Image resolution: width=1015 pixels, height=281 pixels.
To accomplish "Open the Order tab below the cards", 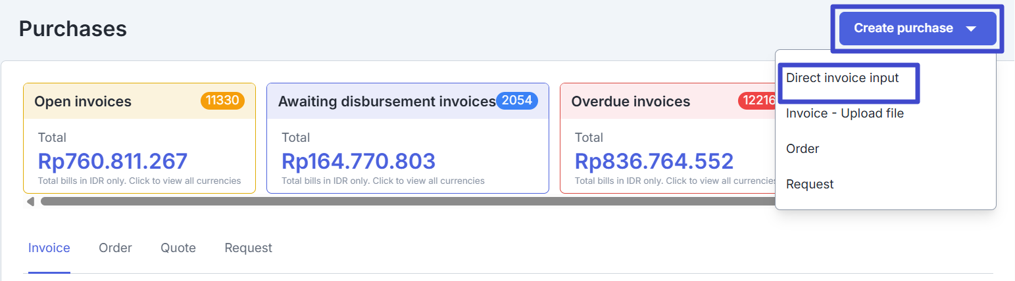I will tap(115, 248).
